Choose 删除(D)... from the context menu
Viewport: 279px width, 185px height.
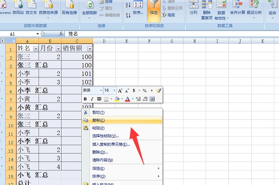click(x=122, y=152)
